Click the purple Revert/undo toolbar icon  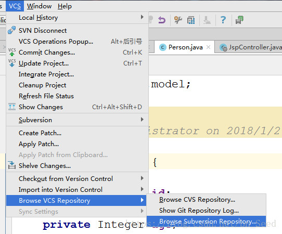(x=162, y=20)
